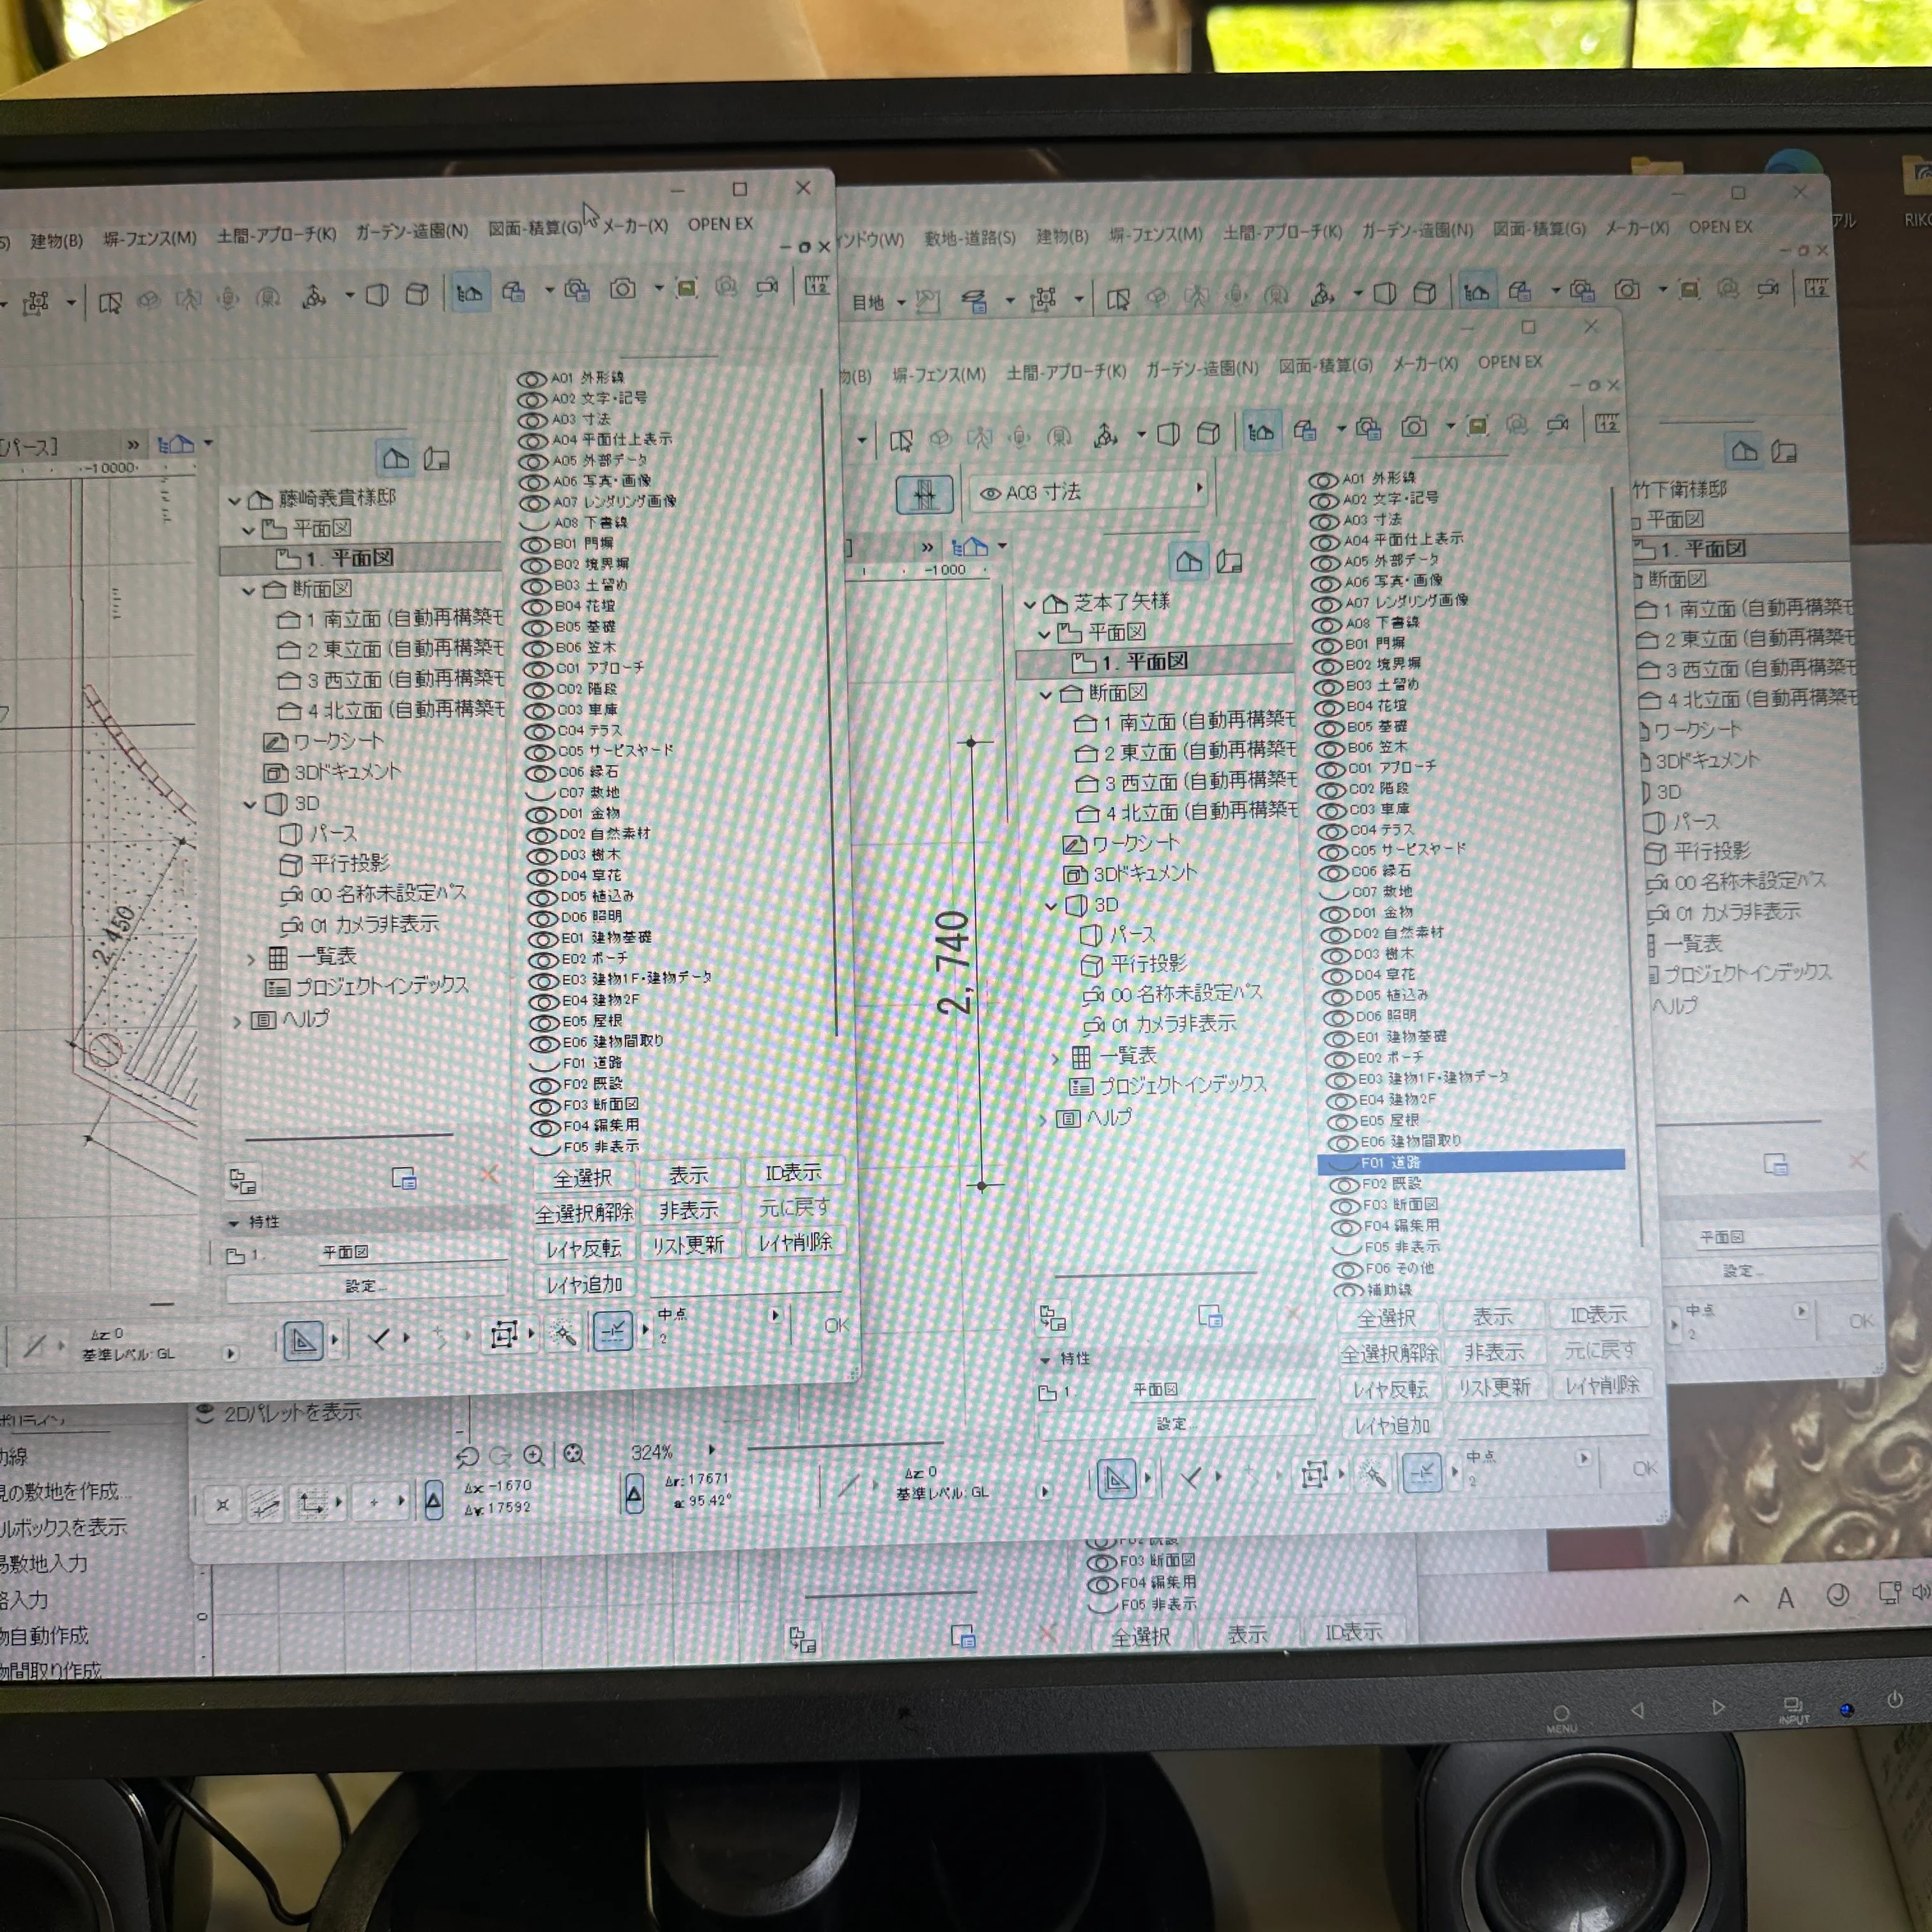Screen dimensions: 1932x1932
Task: Click 全選択解除 button in 藤崎義貫様邸 window
Action: tap(584, 1214)
